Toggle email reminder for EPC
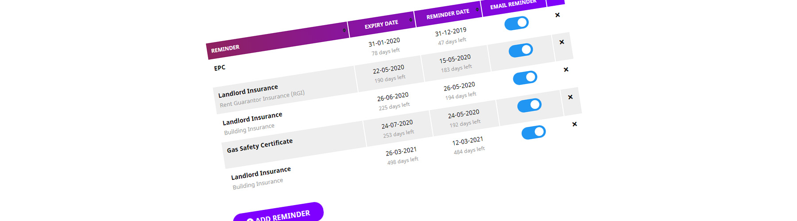This screenshot has height=221, width=797. (x=516, y=23)
